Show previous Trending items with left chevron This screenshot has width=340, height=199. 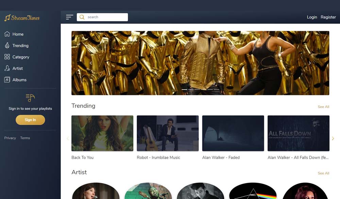pyautogui.click(x=68, y=138)
